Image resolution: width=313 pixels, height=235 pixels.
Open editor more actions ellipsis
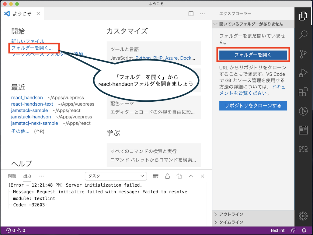click(x=202, y=14)
